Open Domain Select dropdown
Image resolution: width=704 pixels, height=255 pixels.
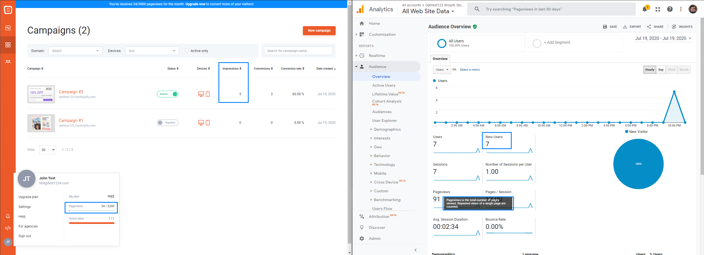(75, 51)
